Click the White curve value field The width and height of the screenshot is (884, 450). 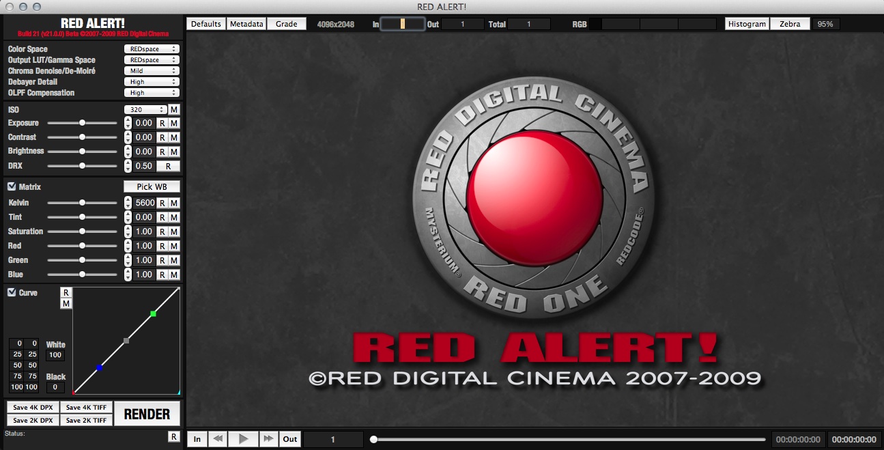56,355
